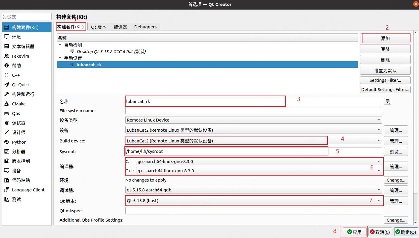
Task: Open the Build device dropdown
Action: click(254, 141)
